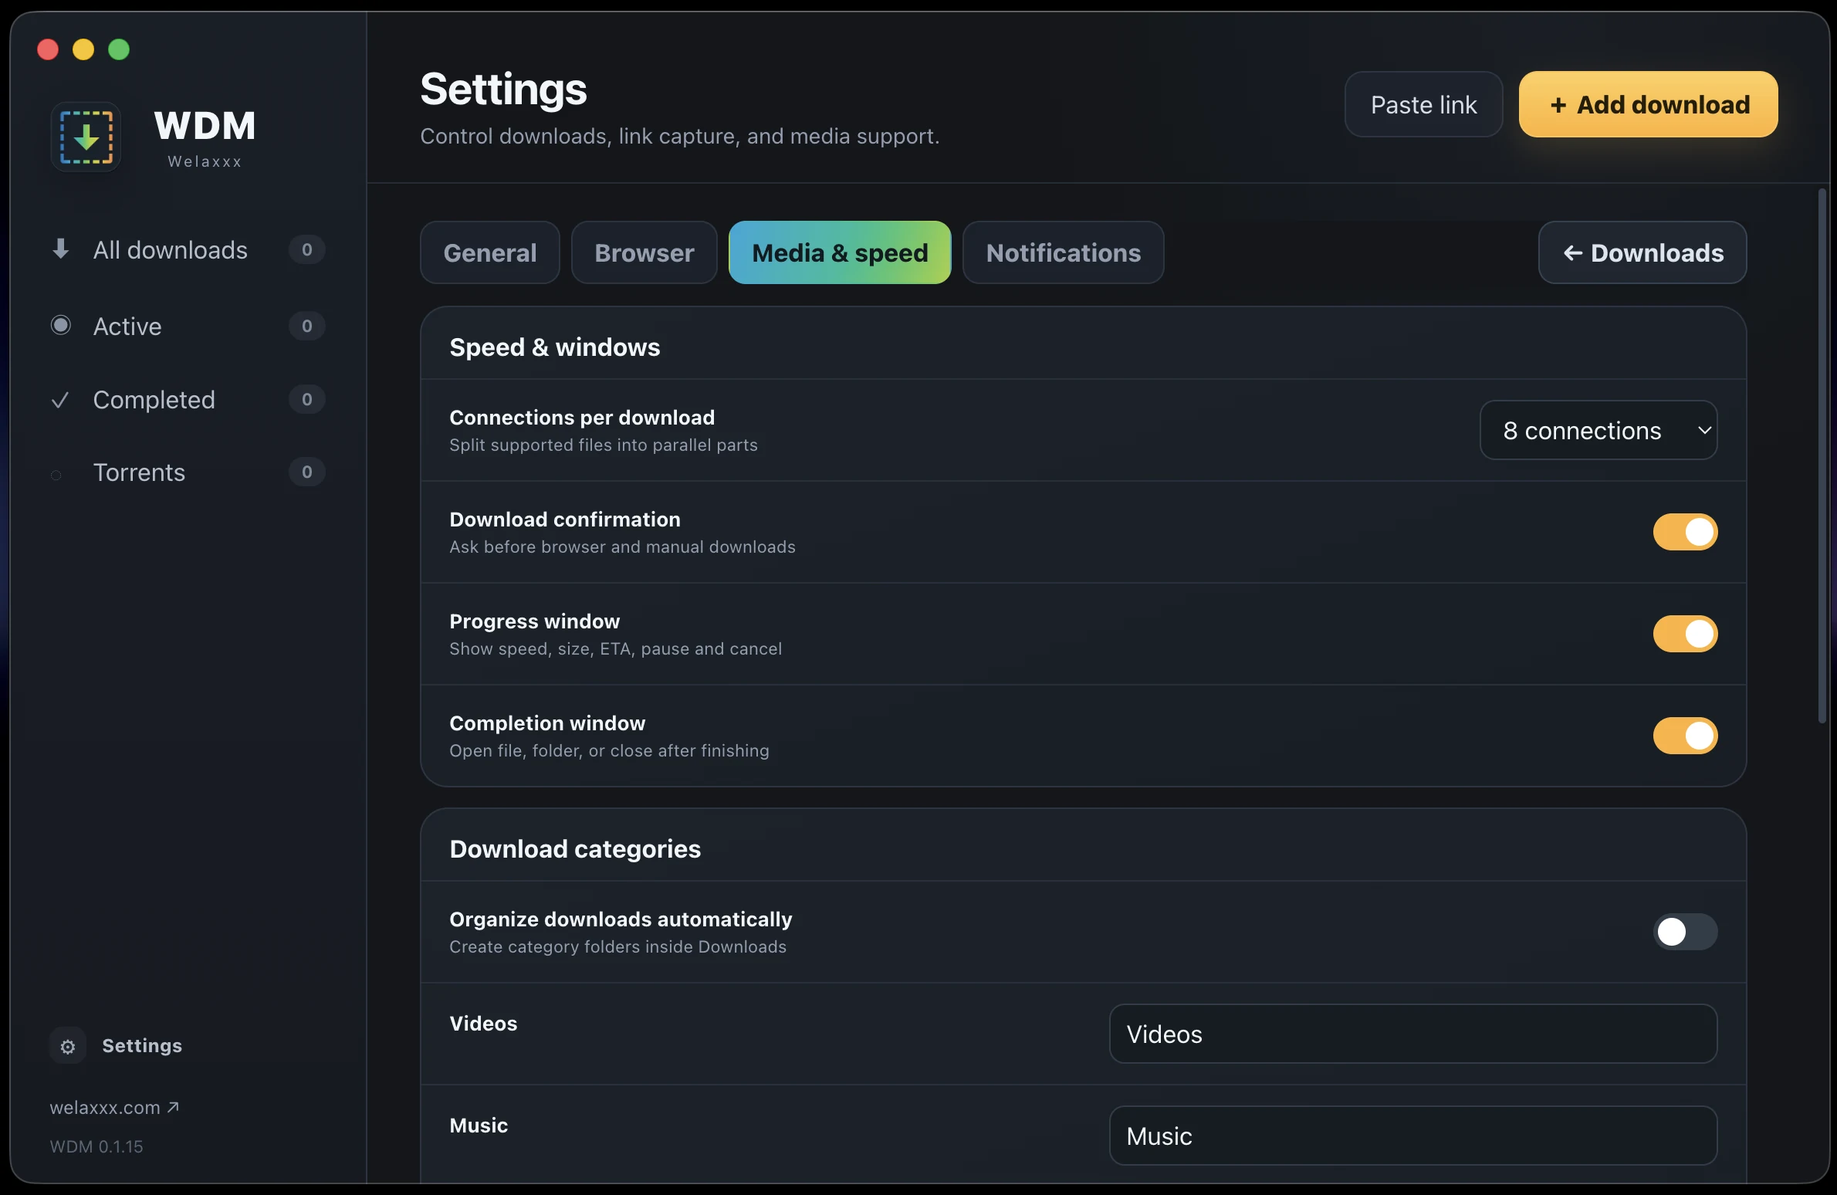This screenshot has height=1195, width=1837.
Task: Toggle off the Completion window switch
Action: point(1685,736)
